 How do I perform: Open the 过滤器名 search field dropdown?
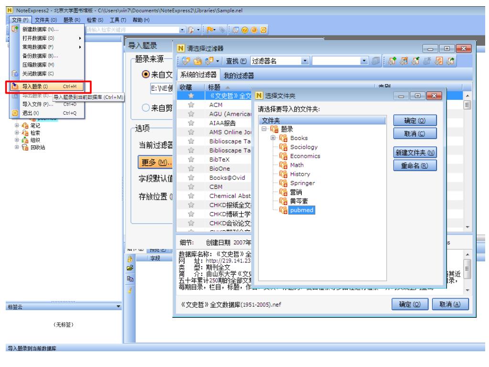[x=305, y=61]
